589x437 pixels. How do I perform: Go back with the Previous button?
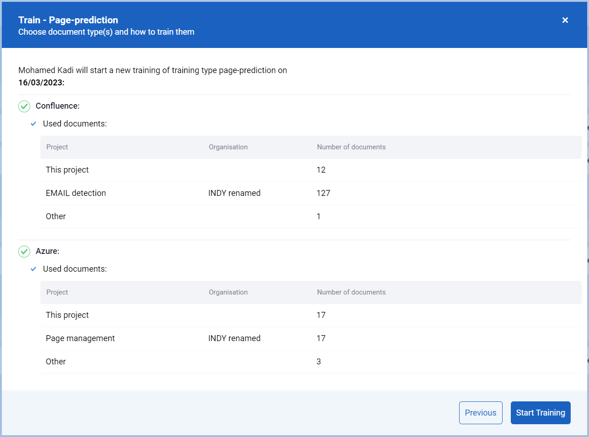click(481, 413)
